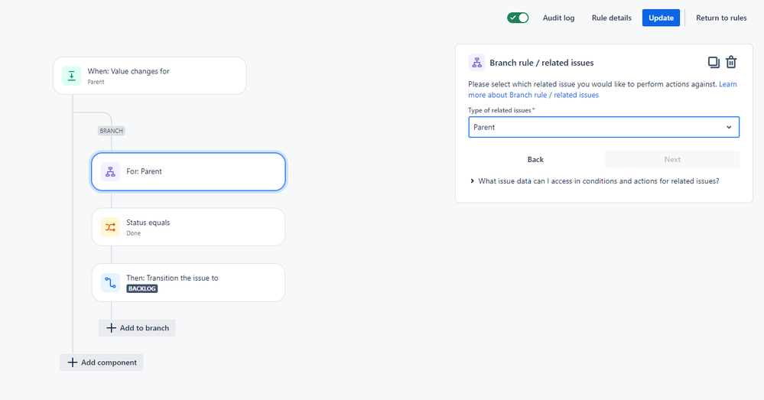Return to the rules list
Image resolution: width=764 pixels, height=400 pixels.
coord(721,18)
